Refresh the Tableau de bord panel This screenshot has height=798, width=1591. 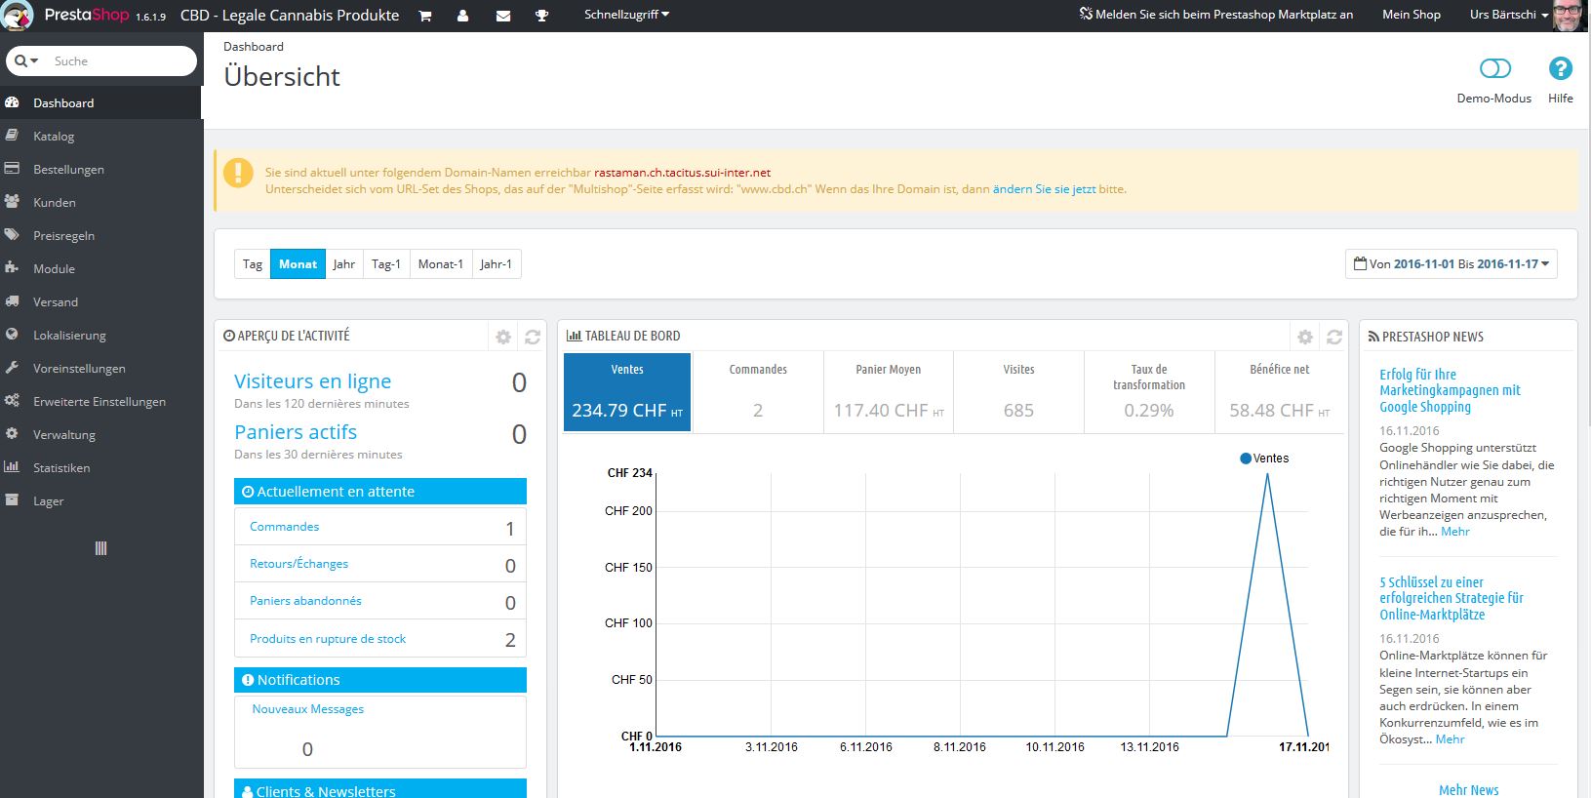click(x=1334, y=337)
